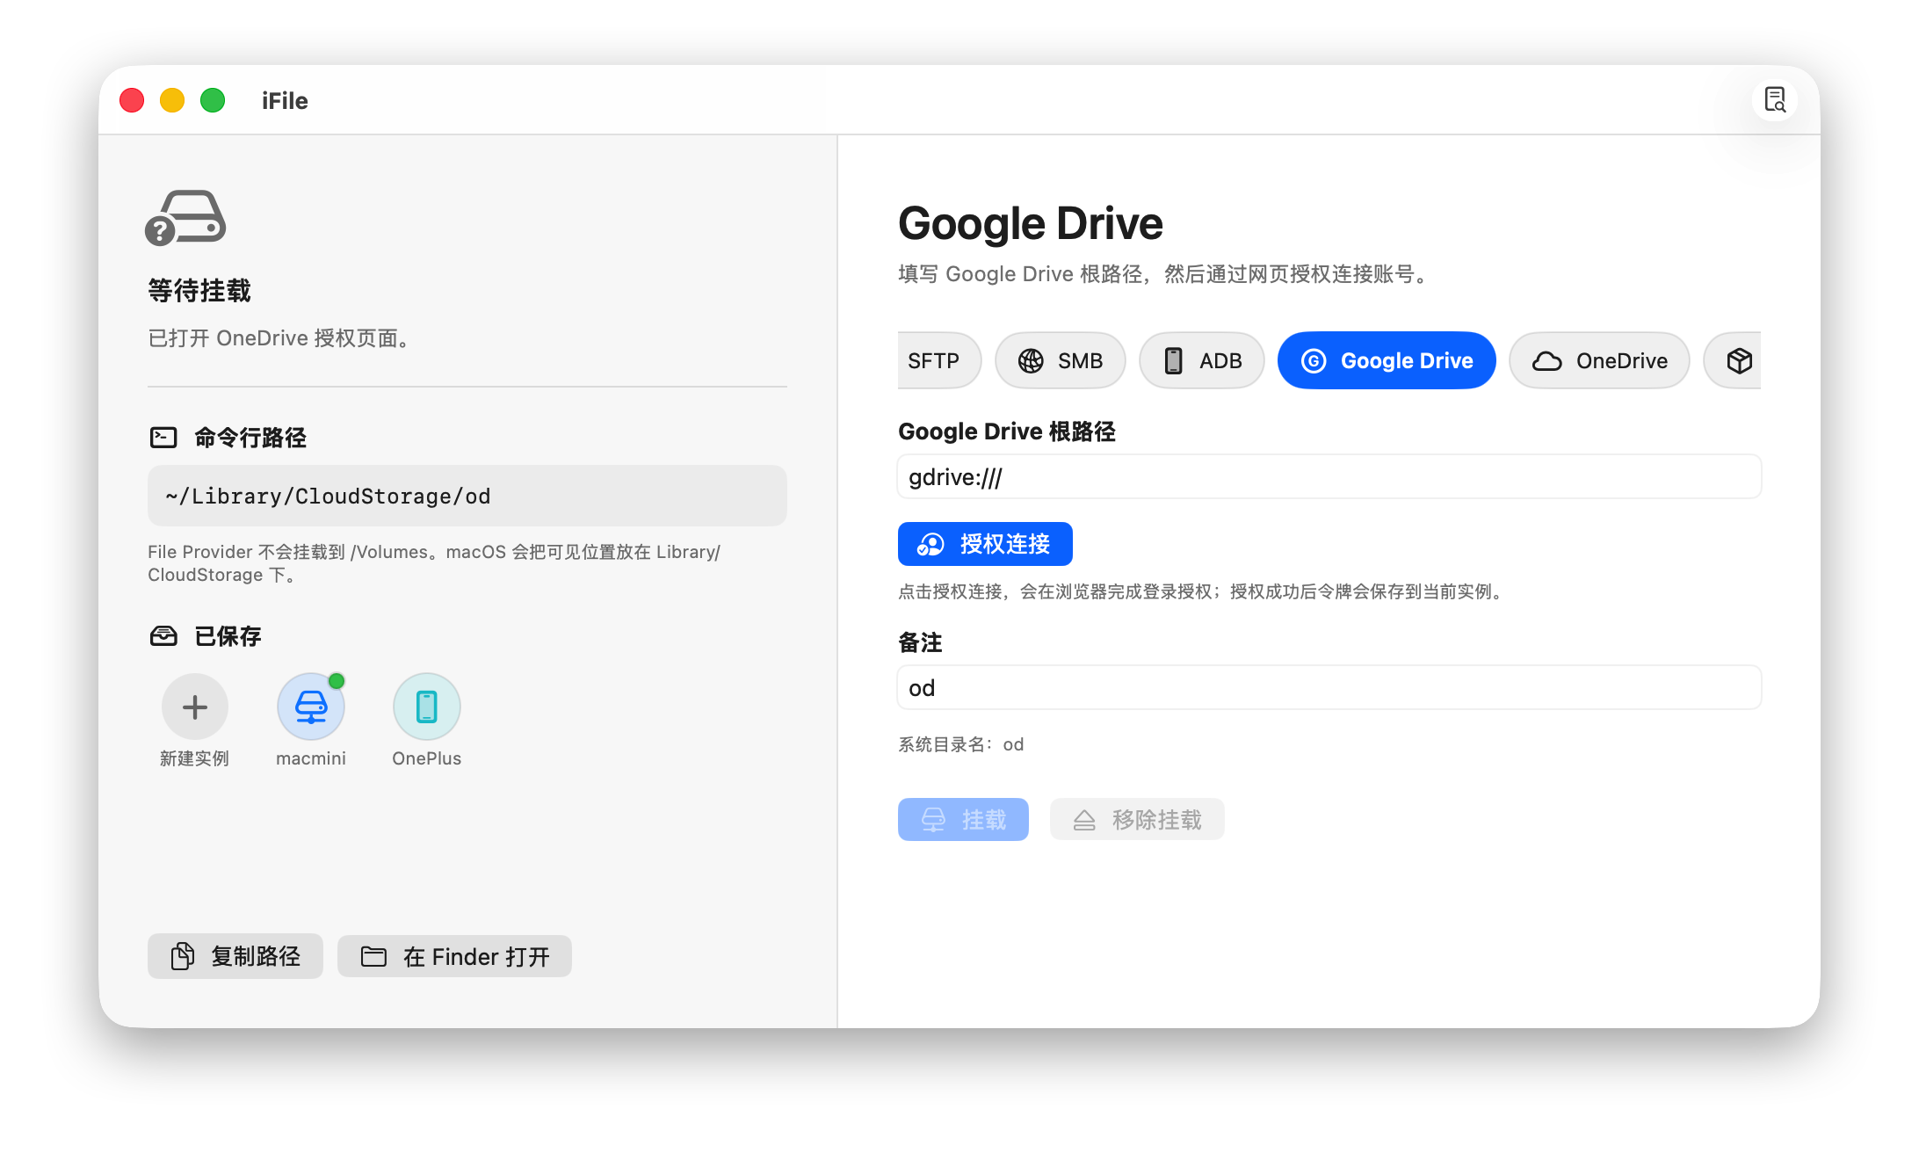Focus the 备注 input field containing od
The image size is (1919, 1160).
point(1329,688)
